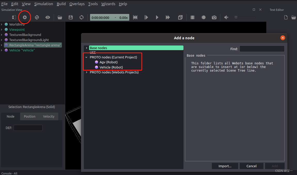Screen dimensions: 297x175
Task: Cancel the Add a node dialog
Action: [251, 166]
